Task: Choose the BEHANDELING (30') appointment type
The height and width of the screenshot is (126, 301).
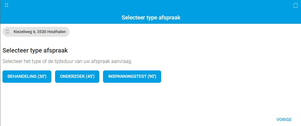Action: pos(27,77)
